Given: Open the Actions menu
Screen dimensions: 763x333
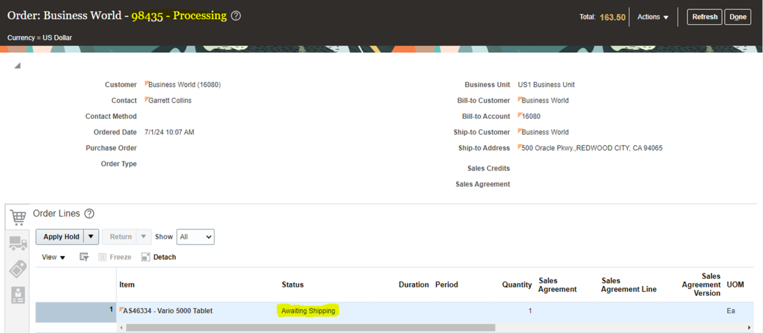Looking at the screenshot, I should [653, 17].
